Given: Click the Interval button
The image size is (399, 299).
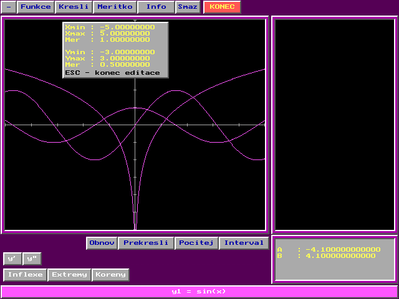Looking at the screenshot, I should tap(244, 243).
